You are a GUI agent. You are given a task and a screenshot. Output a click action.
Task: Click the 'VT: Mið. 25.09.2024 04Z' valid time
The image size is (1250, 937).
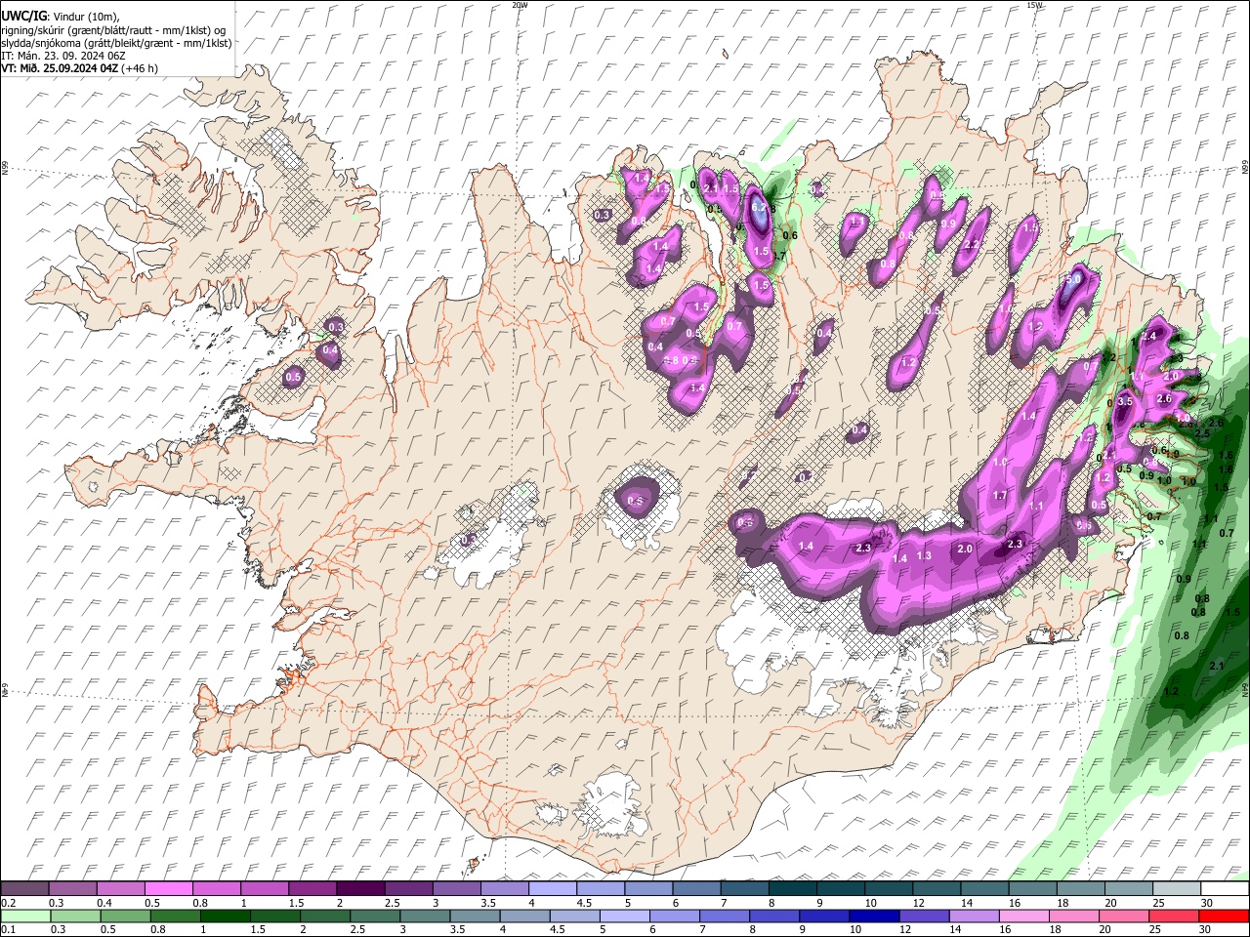tap(61, 68)
